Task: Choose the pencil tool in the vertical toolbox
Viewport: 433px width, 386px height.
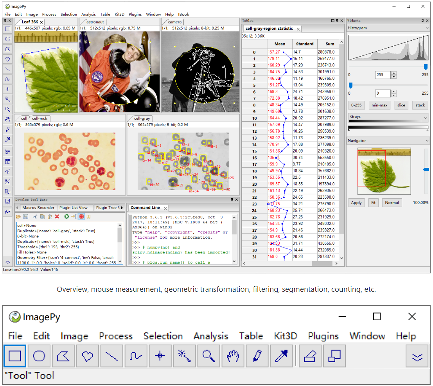Action: click(7, 129)
